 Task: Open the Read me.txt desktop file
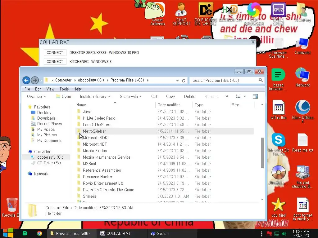(302, 143)
